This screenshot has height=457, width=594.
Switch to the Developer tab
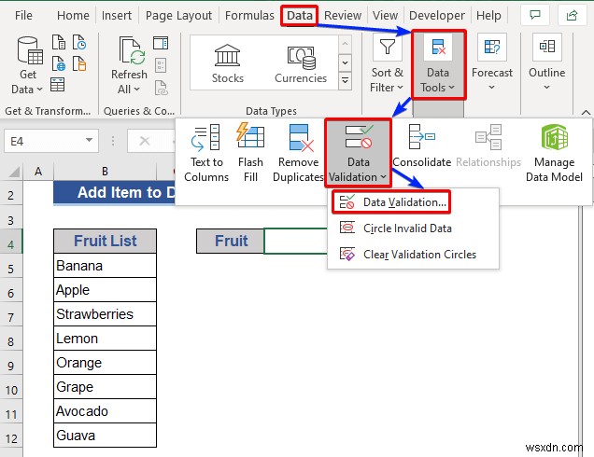click(437, 15)
